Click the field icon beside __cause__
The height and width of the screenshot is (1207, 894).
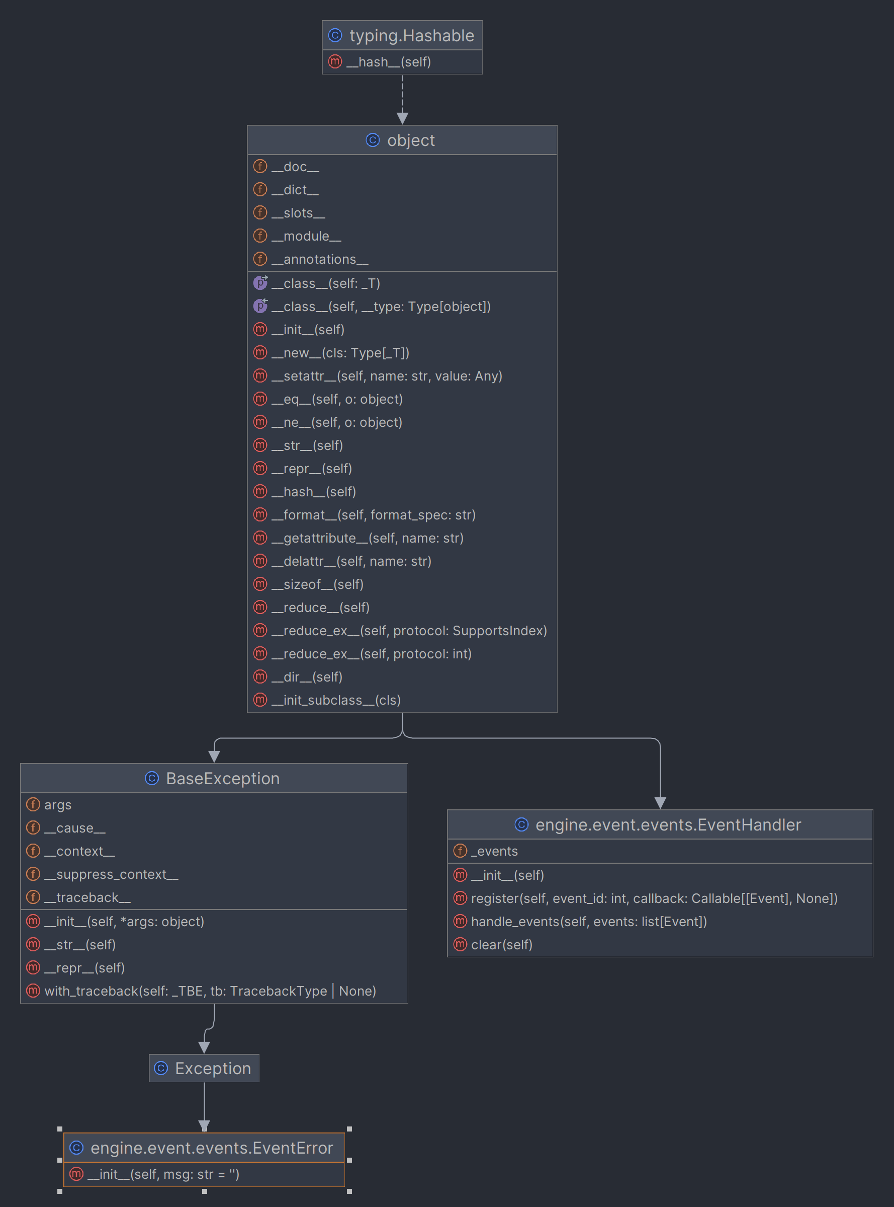pos(33,828)
